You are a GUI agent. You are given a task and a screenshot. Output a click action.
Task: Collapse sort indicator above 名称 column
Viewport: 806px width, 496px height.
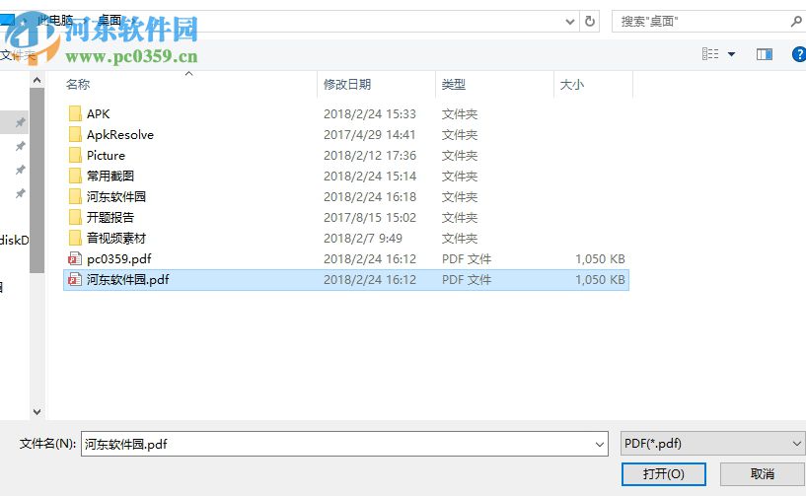(x=189, y=74)
